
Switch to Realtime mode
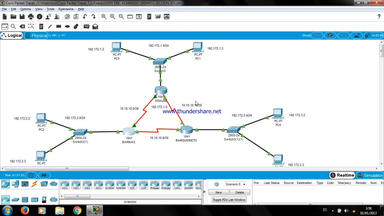[x=342, y=175]
